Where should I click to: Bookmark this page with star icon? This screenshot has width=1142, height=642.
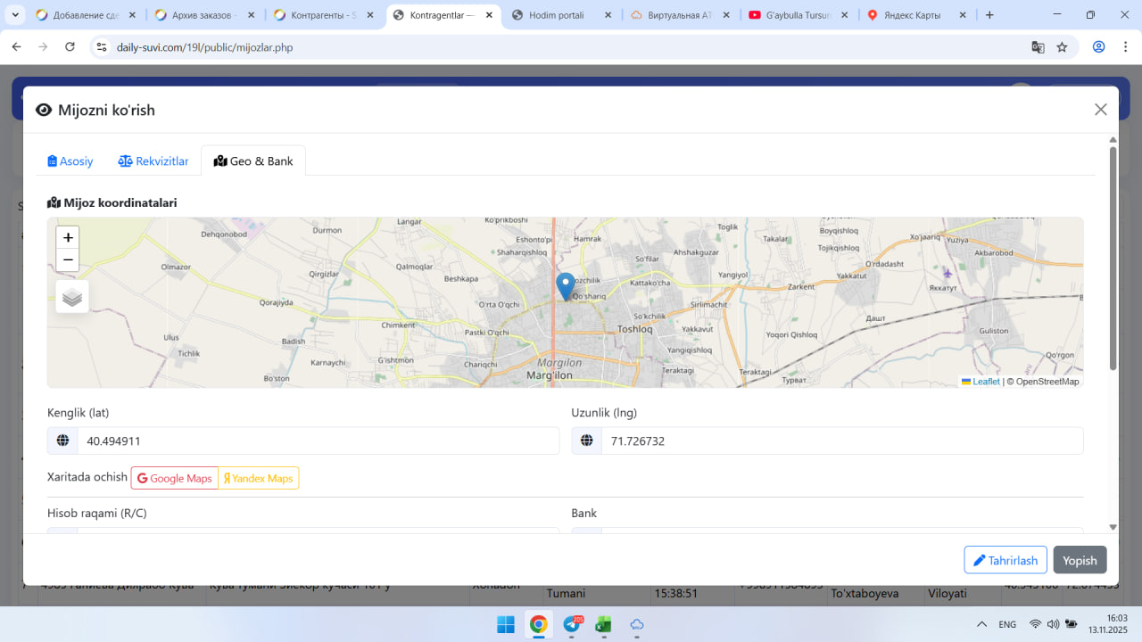pos(1062,47)
